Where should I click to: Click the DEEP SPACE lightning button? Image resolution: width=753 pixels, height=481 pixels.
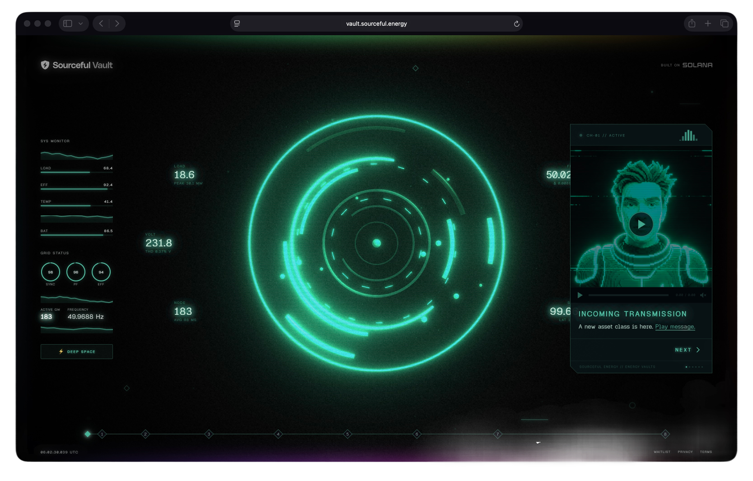(x=77, y=351)
